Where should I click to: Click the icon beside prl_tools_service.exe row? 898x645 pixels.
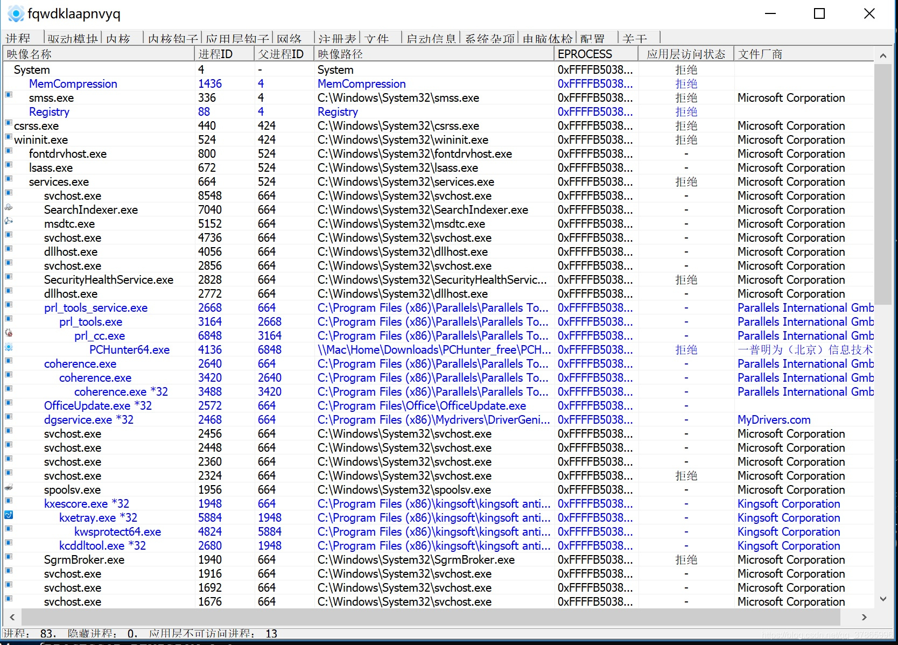[9, 305]
